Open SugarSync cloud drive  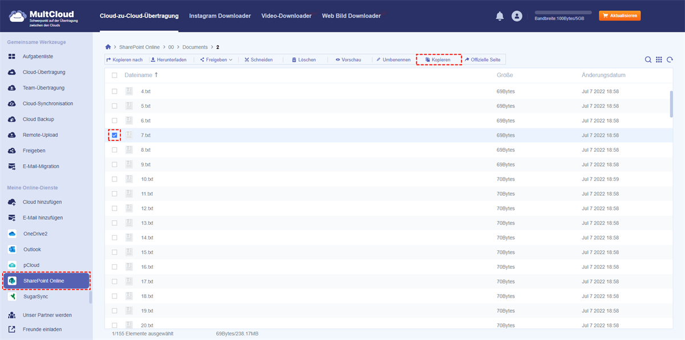[35, 297]
